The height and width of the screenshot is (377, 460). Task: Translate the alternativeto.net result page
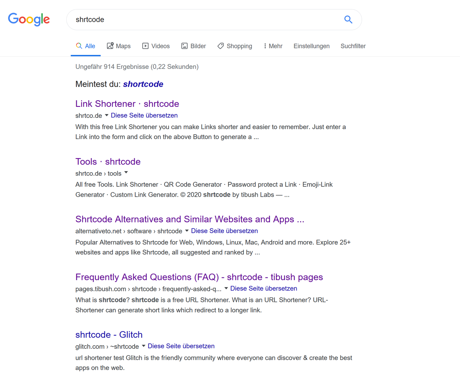(224, 231)
